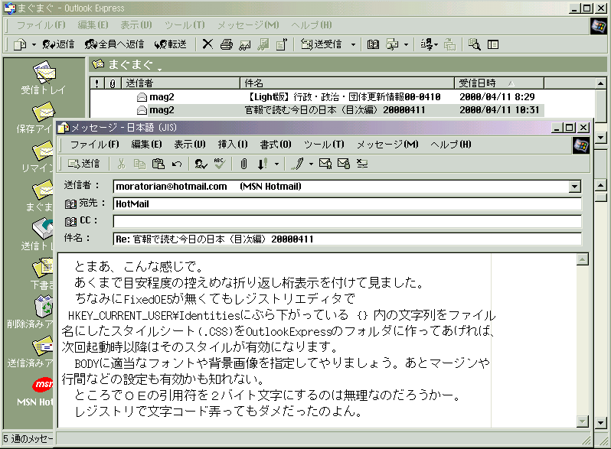Open 書式(O) menu in message window
This screenshot has width=611, height=449.
click(x=276, y=145)
